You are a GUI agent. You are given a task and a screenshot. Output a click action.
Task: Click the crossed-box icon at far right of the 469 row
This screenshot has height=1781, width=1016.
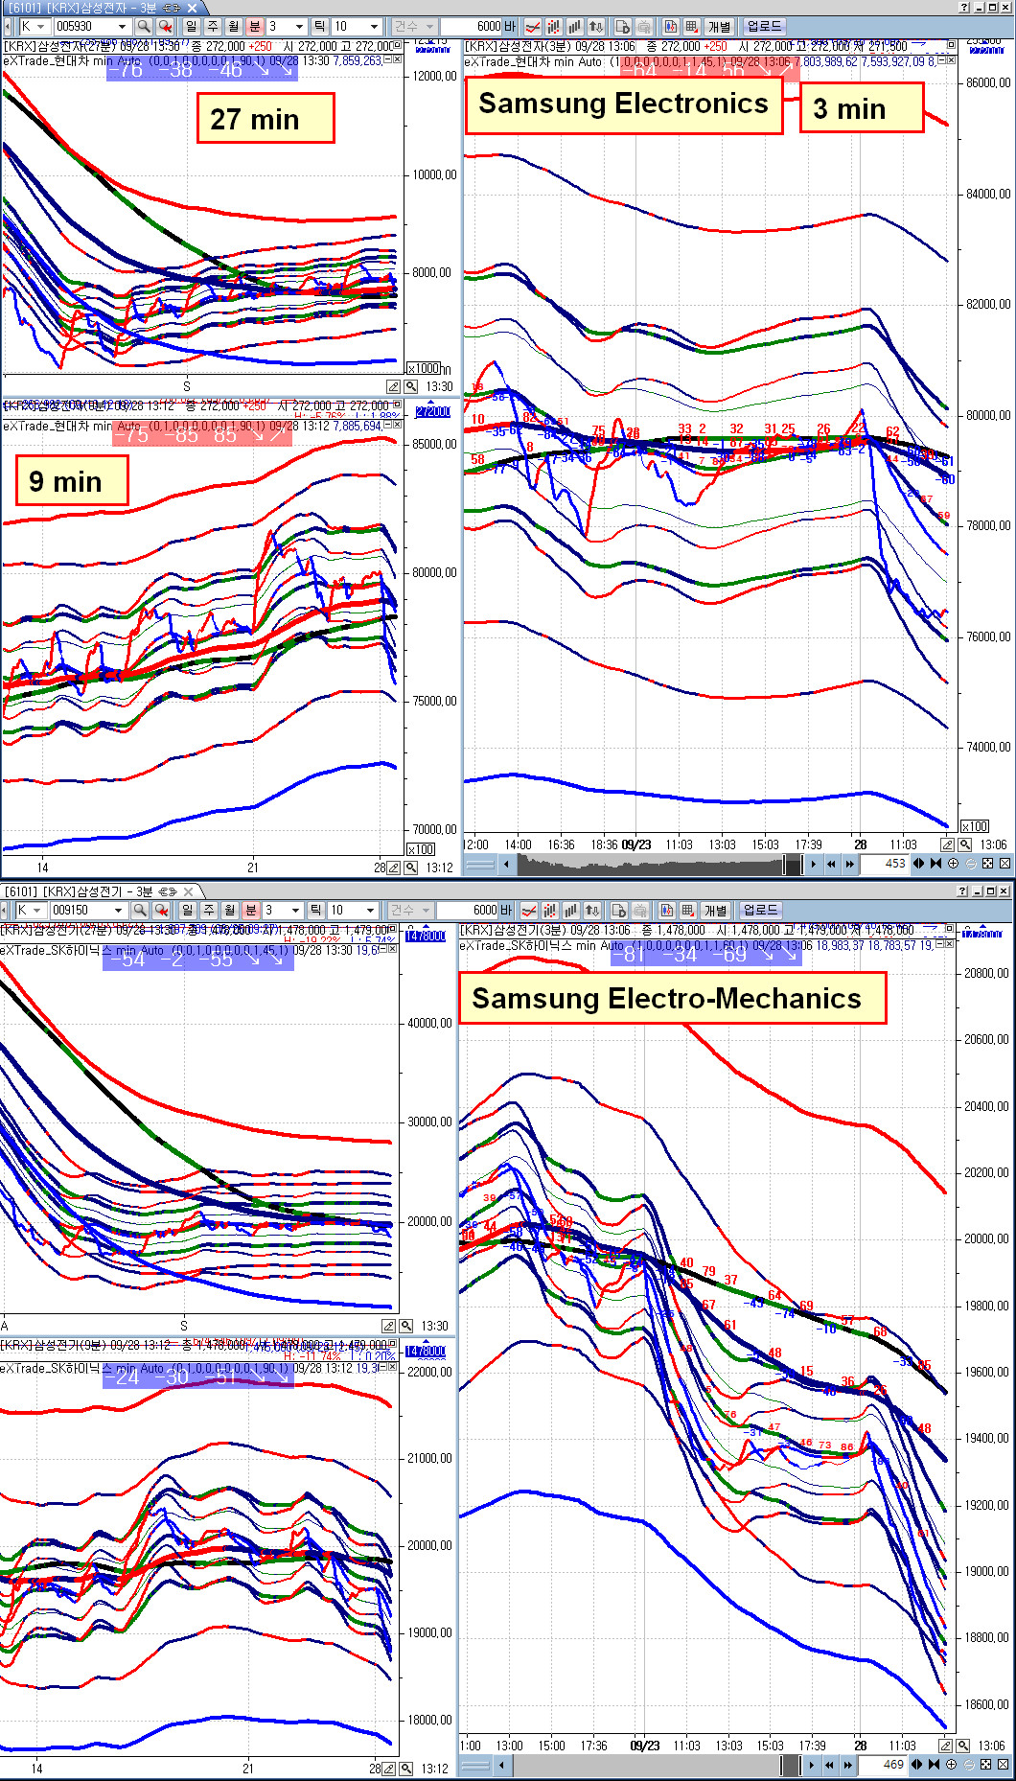(1003, 1764)
